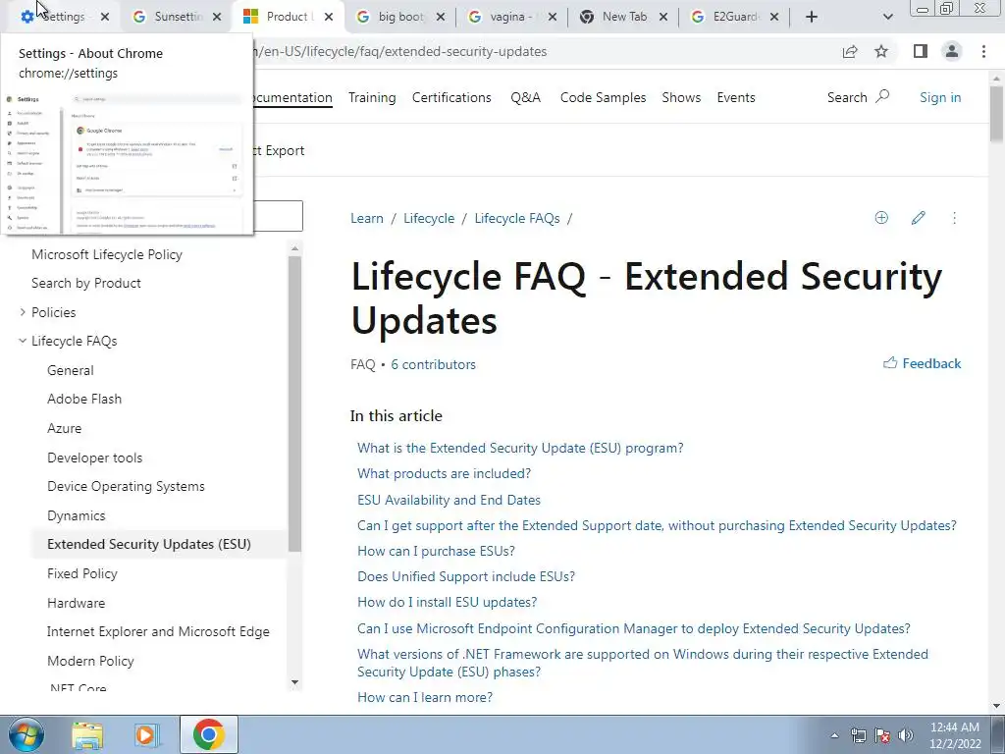Add article to collection with plus icon
Screen dimensions: 1005x754
click(x=881, y=218)
